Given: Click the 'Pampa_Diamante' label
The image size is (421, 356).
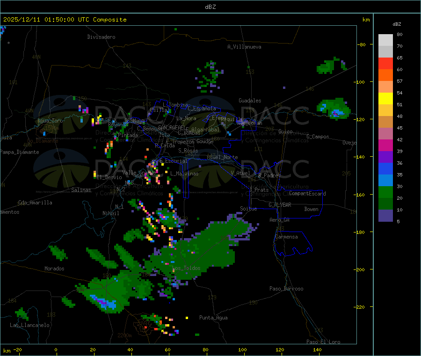Looking at the screenshot, I should tap(19, 152).
